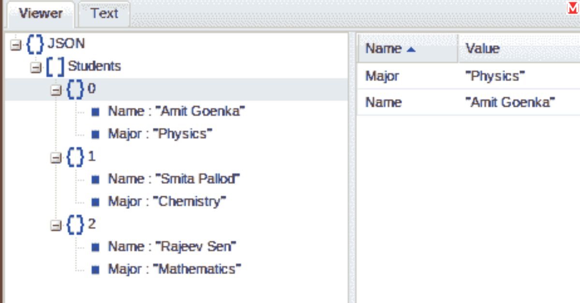Select the JSON root label
This screenshot has height=303, width=580.
coord(66,43)
